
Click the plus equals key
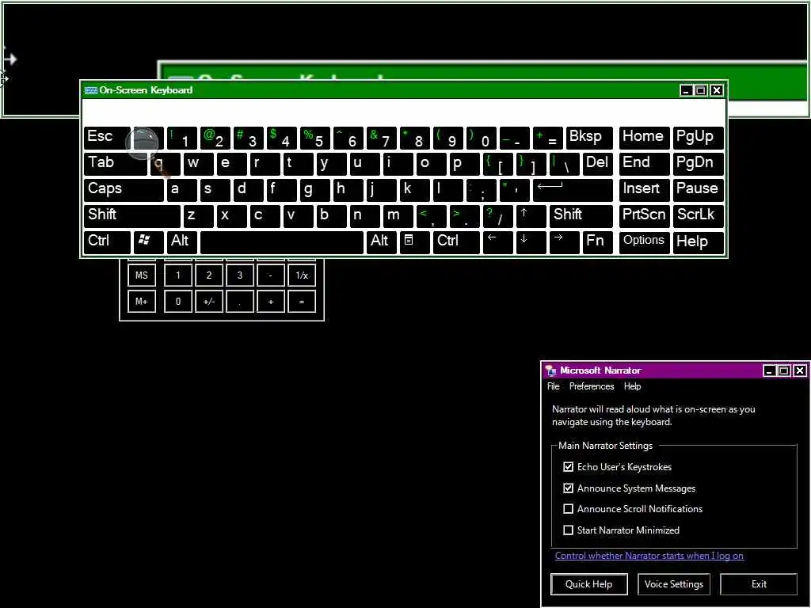pos(547,138)
